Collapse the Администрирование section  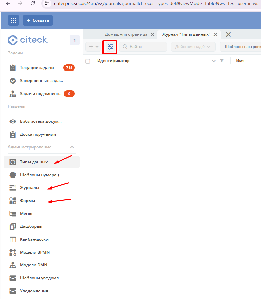pos(72,147)
